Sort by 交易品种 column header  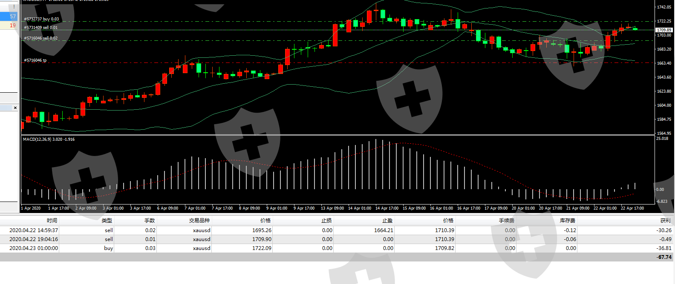(199, 221)
